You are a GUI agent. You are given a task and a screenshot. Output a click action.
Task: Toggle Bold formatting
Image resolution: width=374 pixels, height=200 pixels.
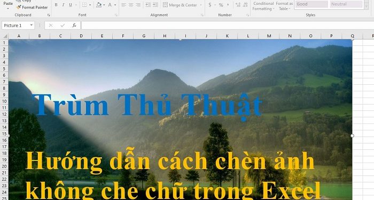56,5
